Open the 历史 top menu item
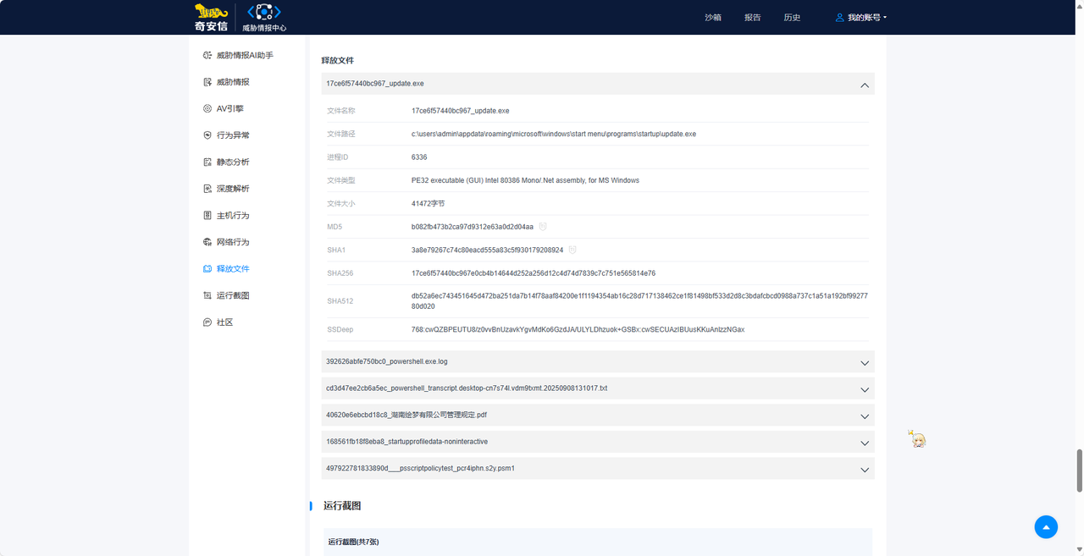1084x556 pixels. (792, 18)
